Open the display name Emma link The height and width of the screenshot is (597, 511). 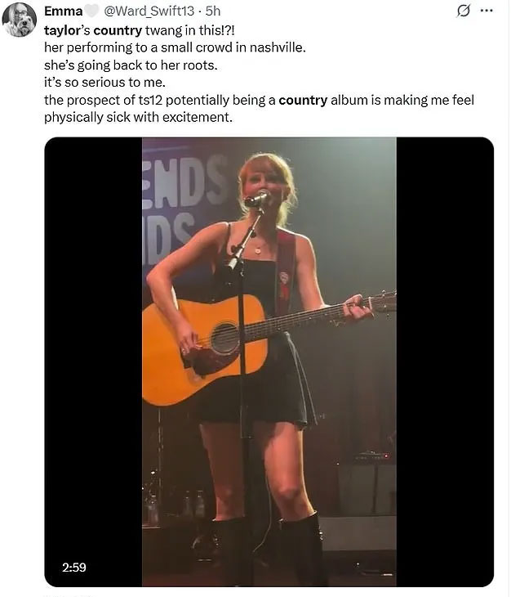[64, 11]
